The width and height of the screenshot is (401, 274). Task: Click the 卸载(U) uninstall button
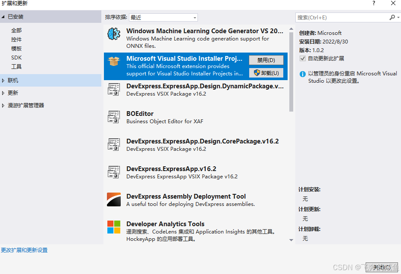pyautogui.click(x=266, y=73)
